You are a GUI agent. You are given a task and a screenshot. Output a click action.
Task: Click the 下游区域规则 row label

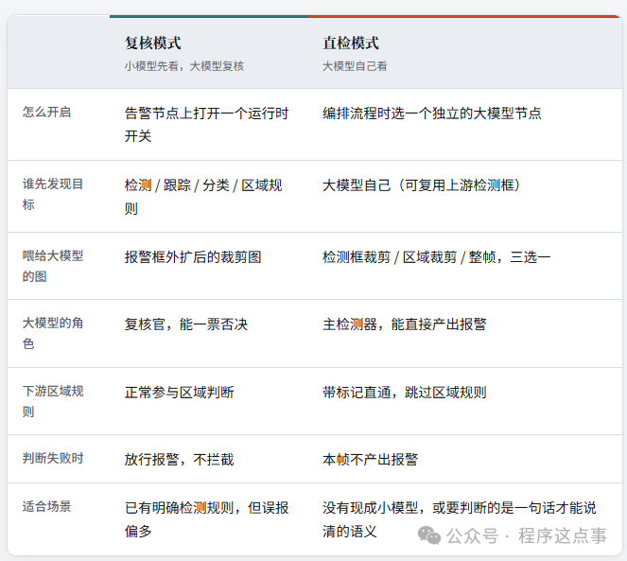pos(53,401)
